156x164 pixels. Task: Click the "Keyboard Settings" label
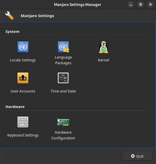click(x=23, y=135)
